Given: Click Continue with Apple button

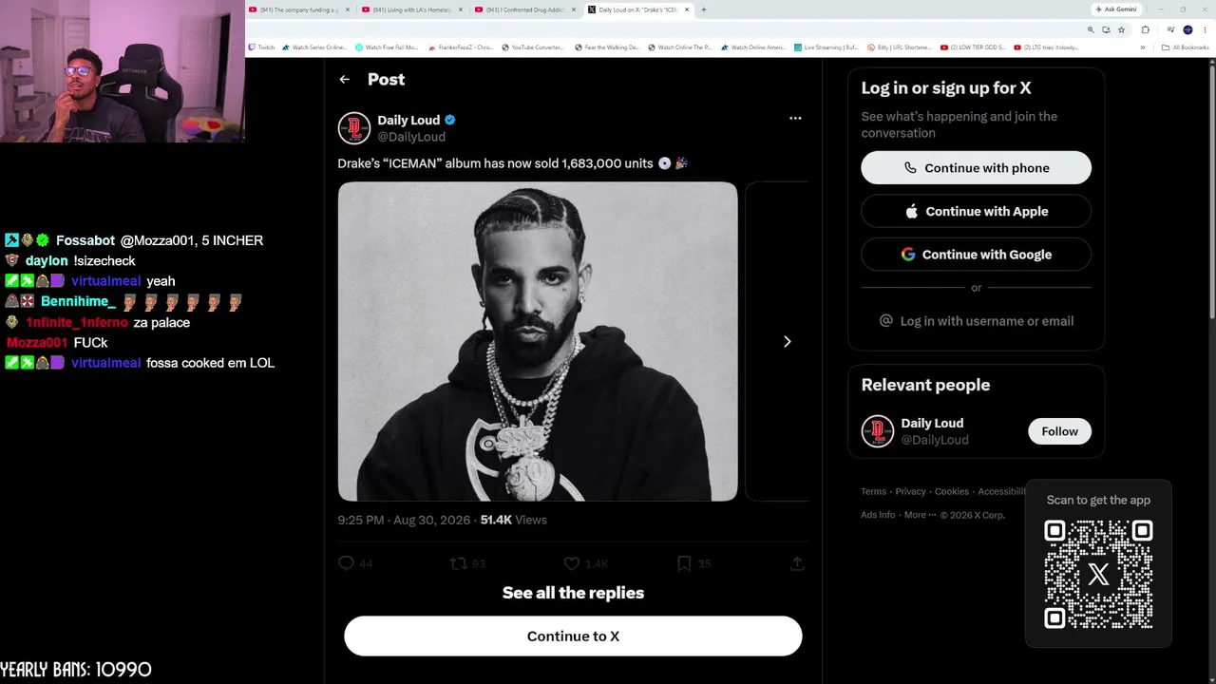Looking at the screenshot, I should [976, 211].
